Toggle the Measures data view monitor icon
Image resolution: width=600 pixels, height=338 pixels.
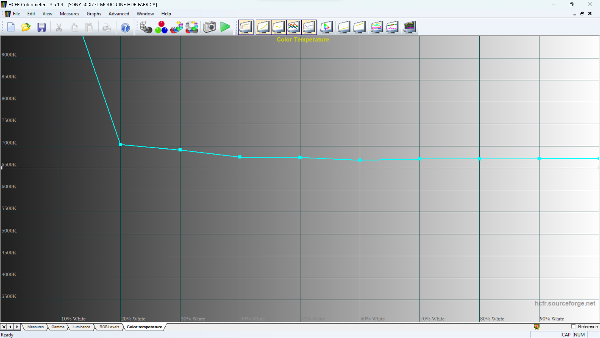point(246,27)
